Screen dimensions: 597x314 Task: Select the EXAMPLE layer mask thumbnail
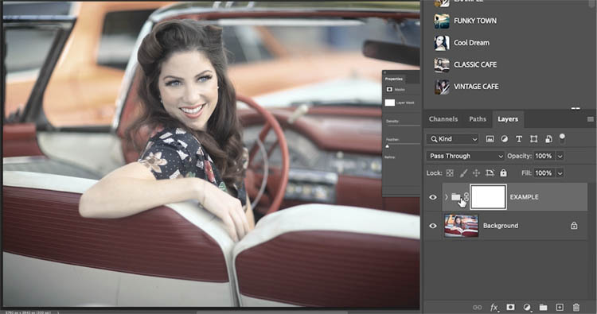[x=488, y=197]
